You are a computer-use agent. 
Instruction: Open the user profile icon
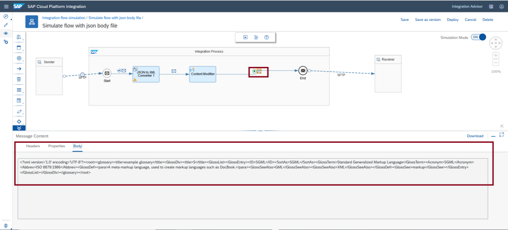(502, 6)
